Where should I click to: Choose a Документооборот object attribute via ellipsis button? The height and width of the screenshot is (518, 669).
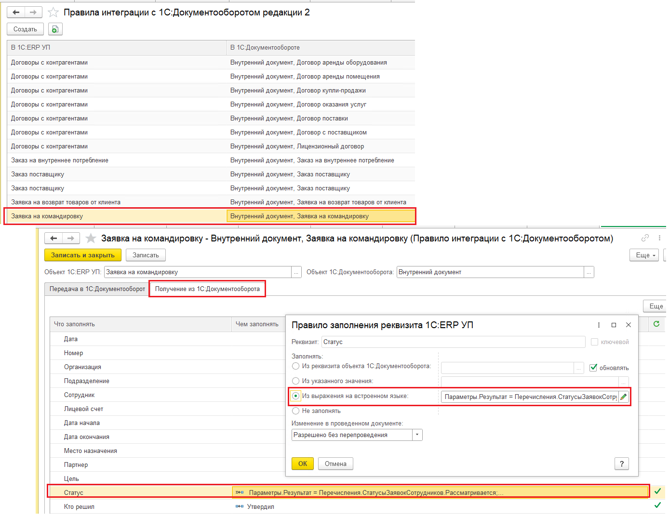click(578, 368)
